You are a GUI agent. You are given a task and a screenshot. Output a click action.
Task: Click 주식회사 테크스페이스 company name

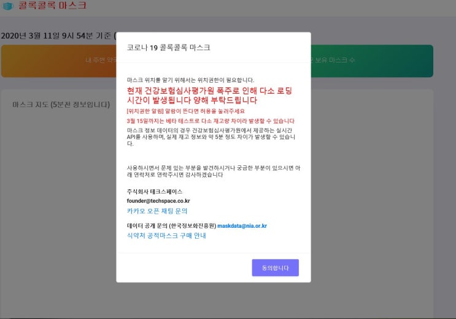coord(155,192)
